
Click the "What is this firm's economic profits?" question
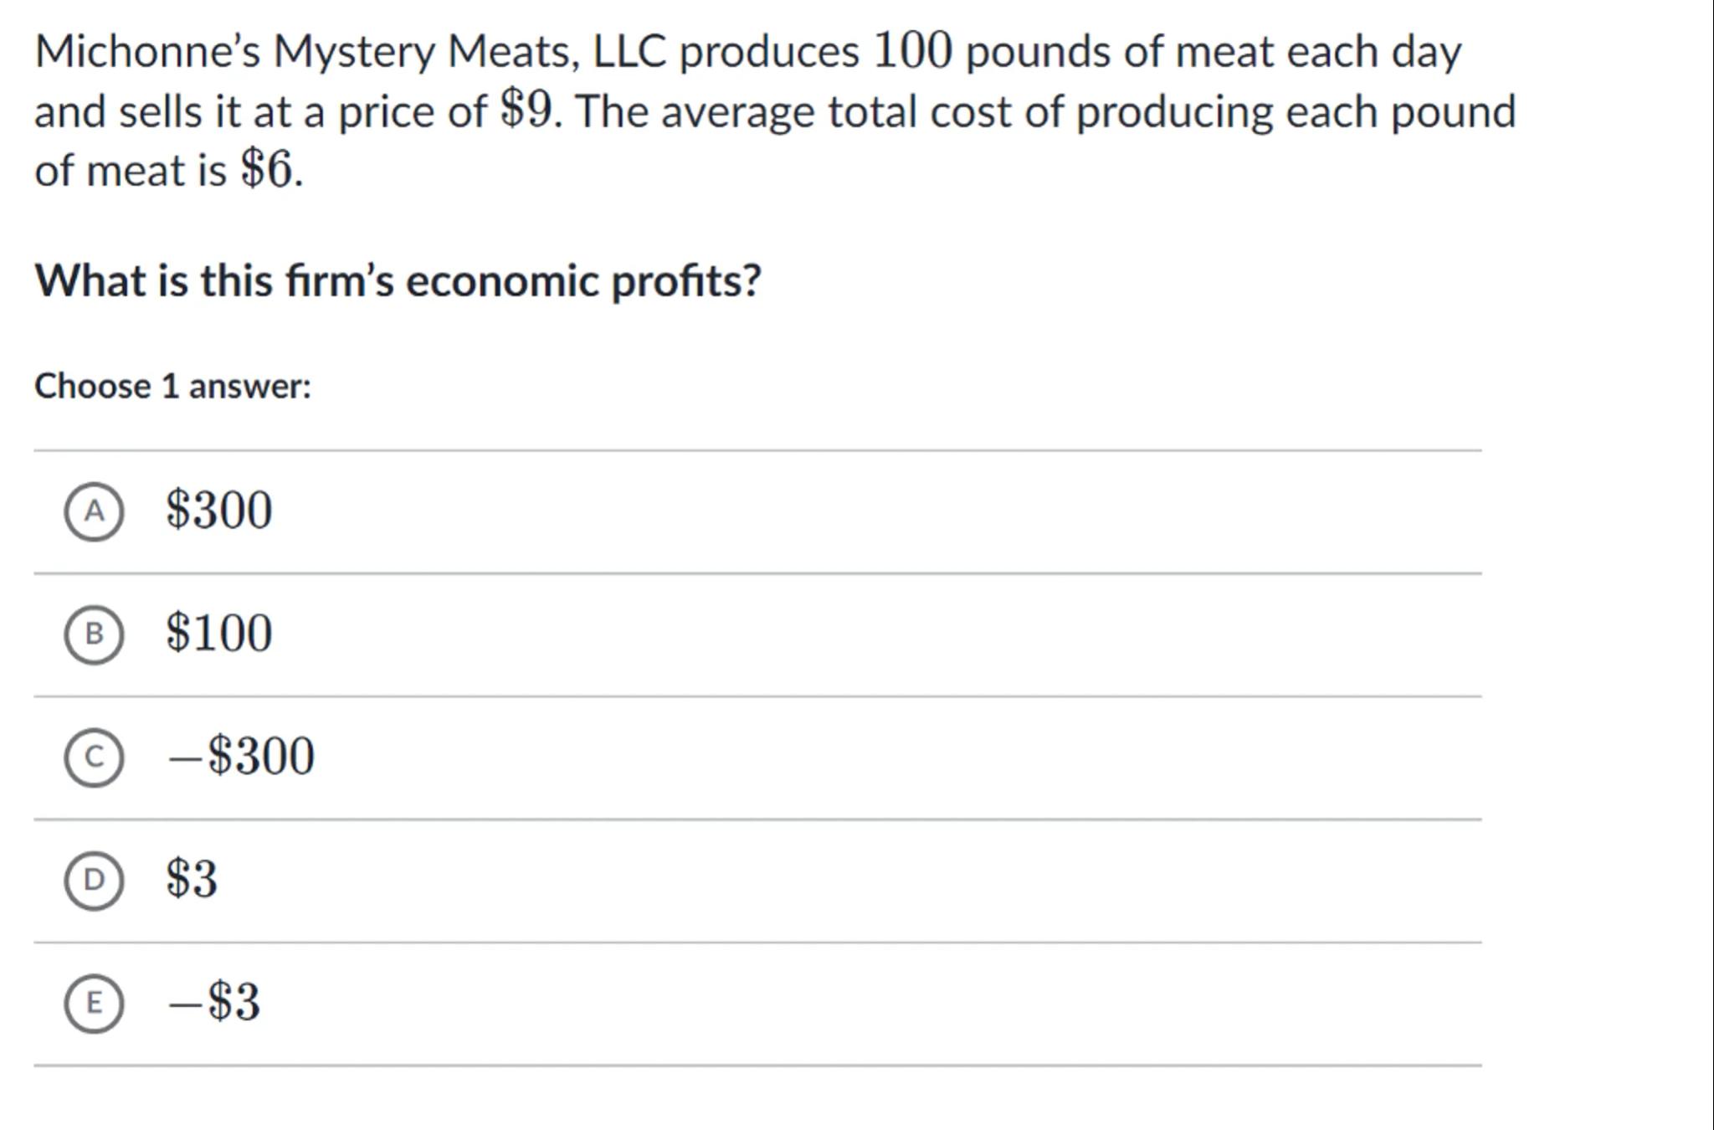pos(398,280)
